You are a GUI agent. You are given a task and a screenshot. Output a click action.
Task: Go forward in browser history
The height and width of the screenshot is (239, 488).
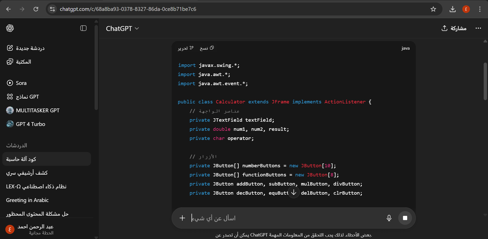[x=22, y=9]
